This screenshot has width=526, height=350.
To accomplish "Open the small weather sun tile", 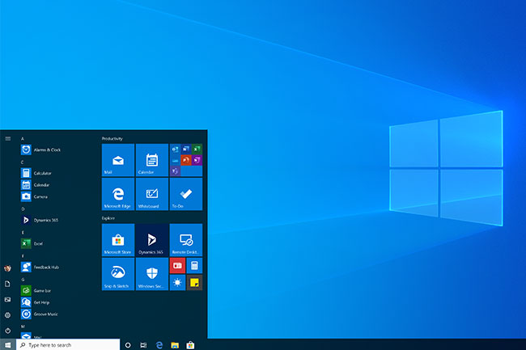I will [177, 283].
